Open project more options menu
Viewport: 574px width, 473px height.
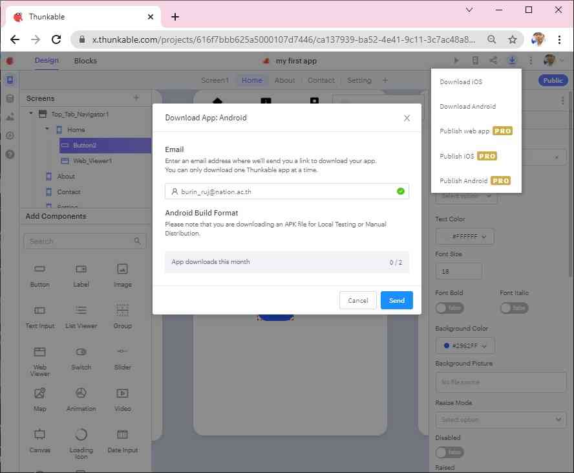point(531,60)
